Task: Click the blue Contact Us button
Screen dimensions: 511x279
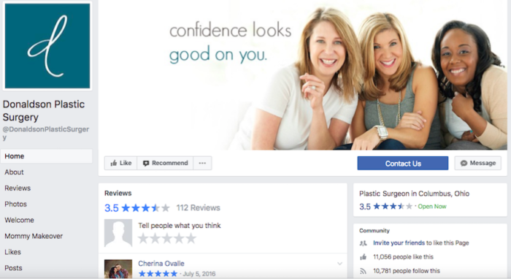Action: 403,164
